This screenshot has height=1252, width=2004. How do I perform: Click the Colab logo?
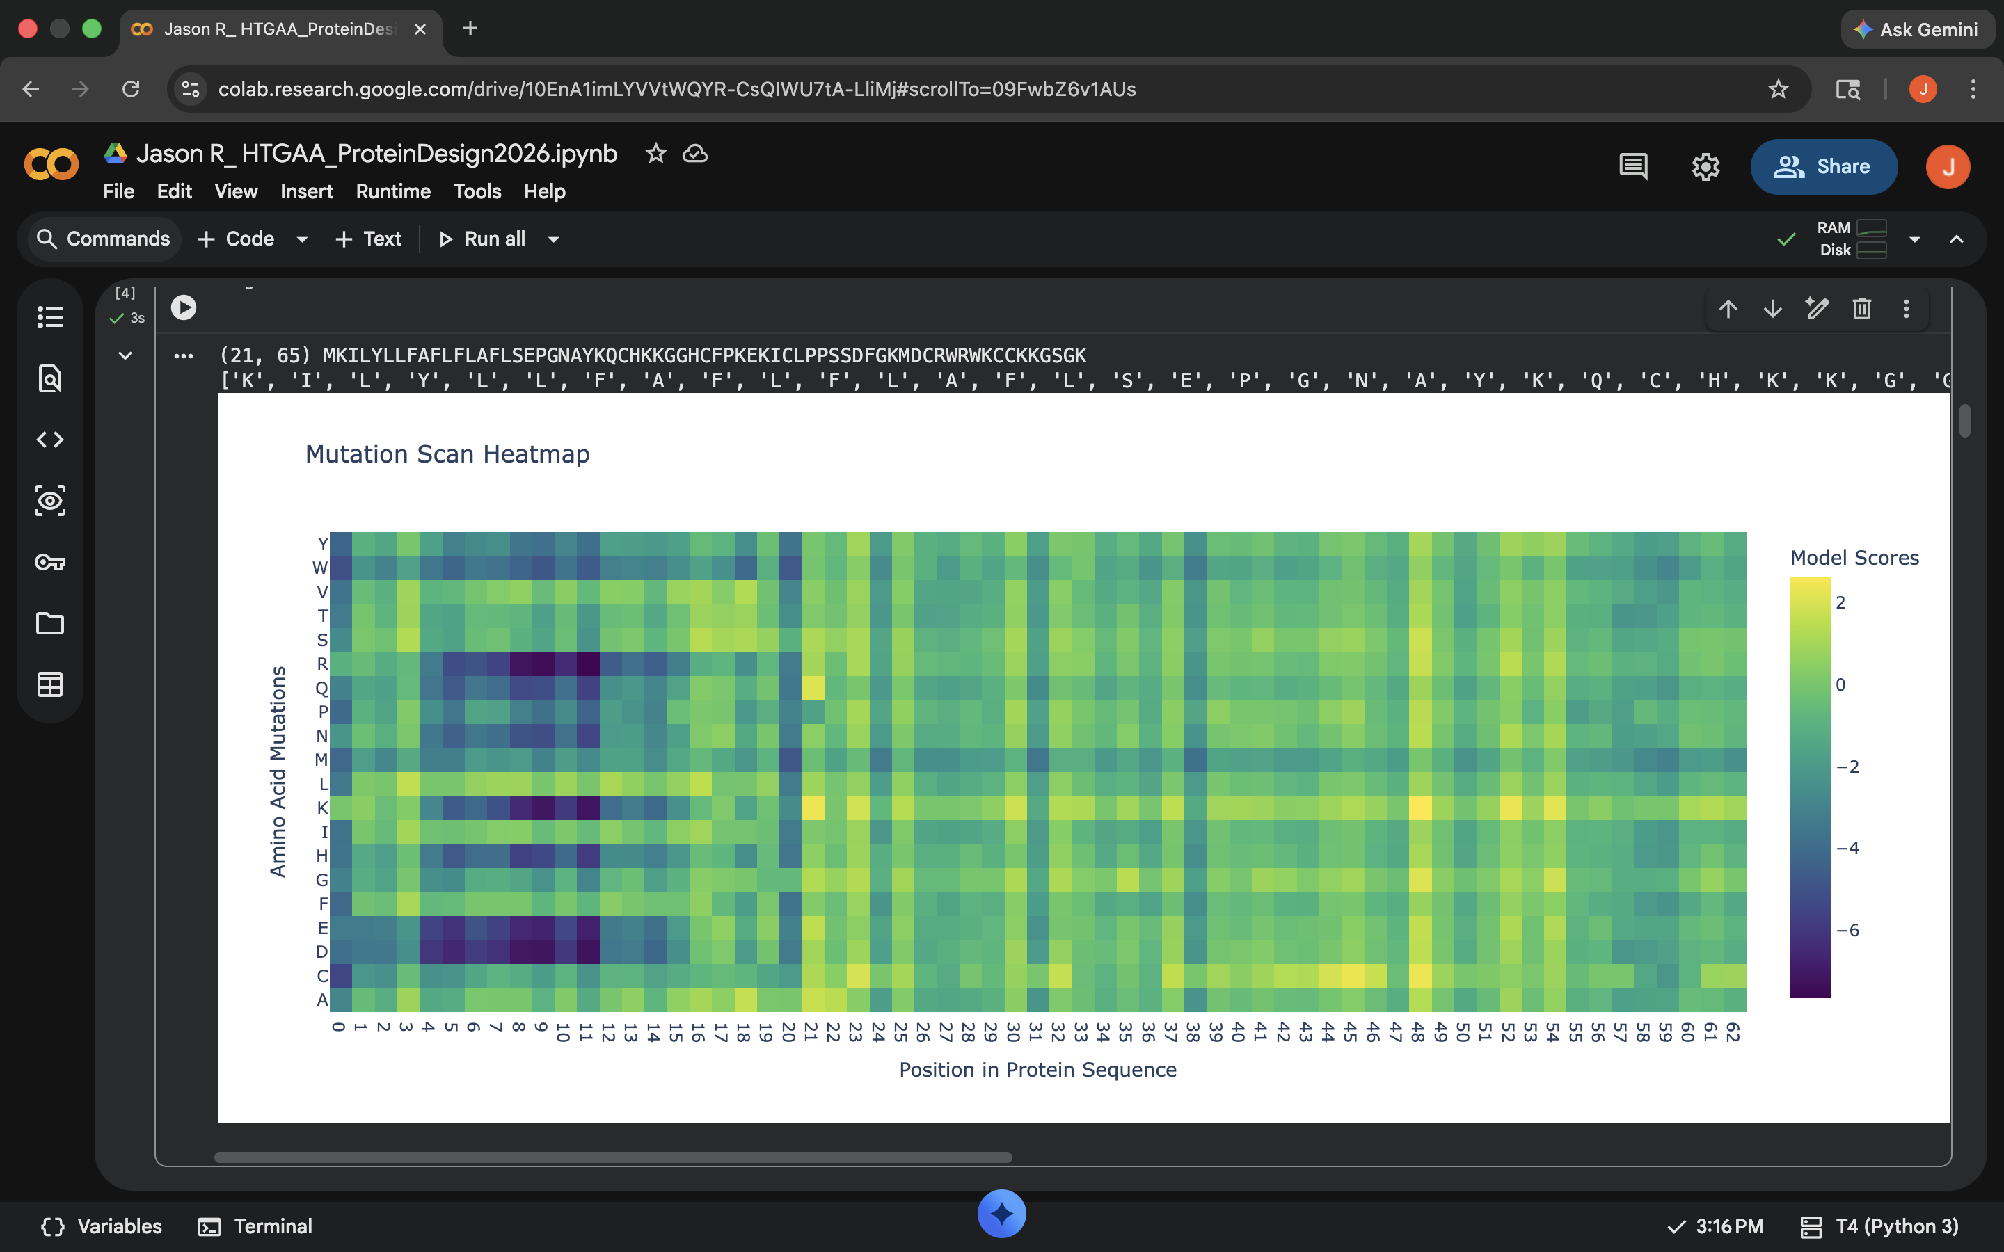[51, 164]
